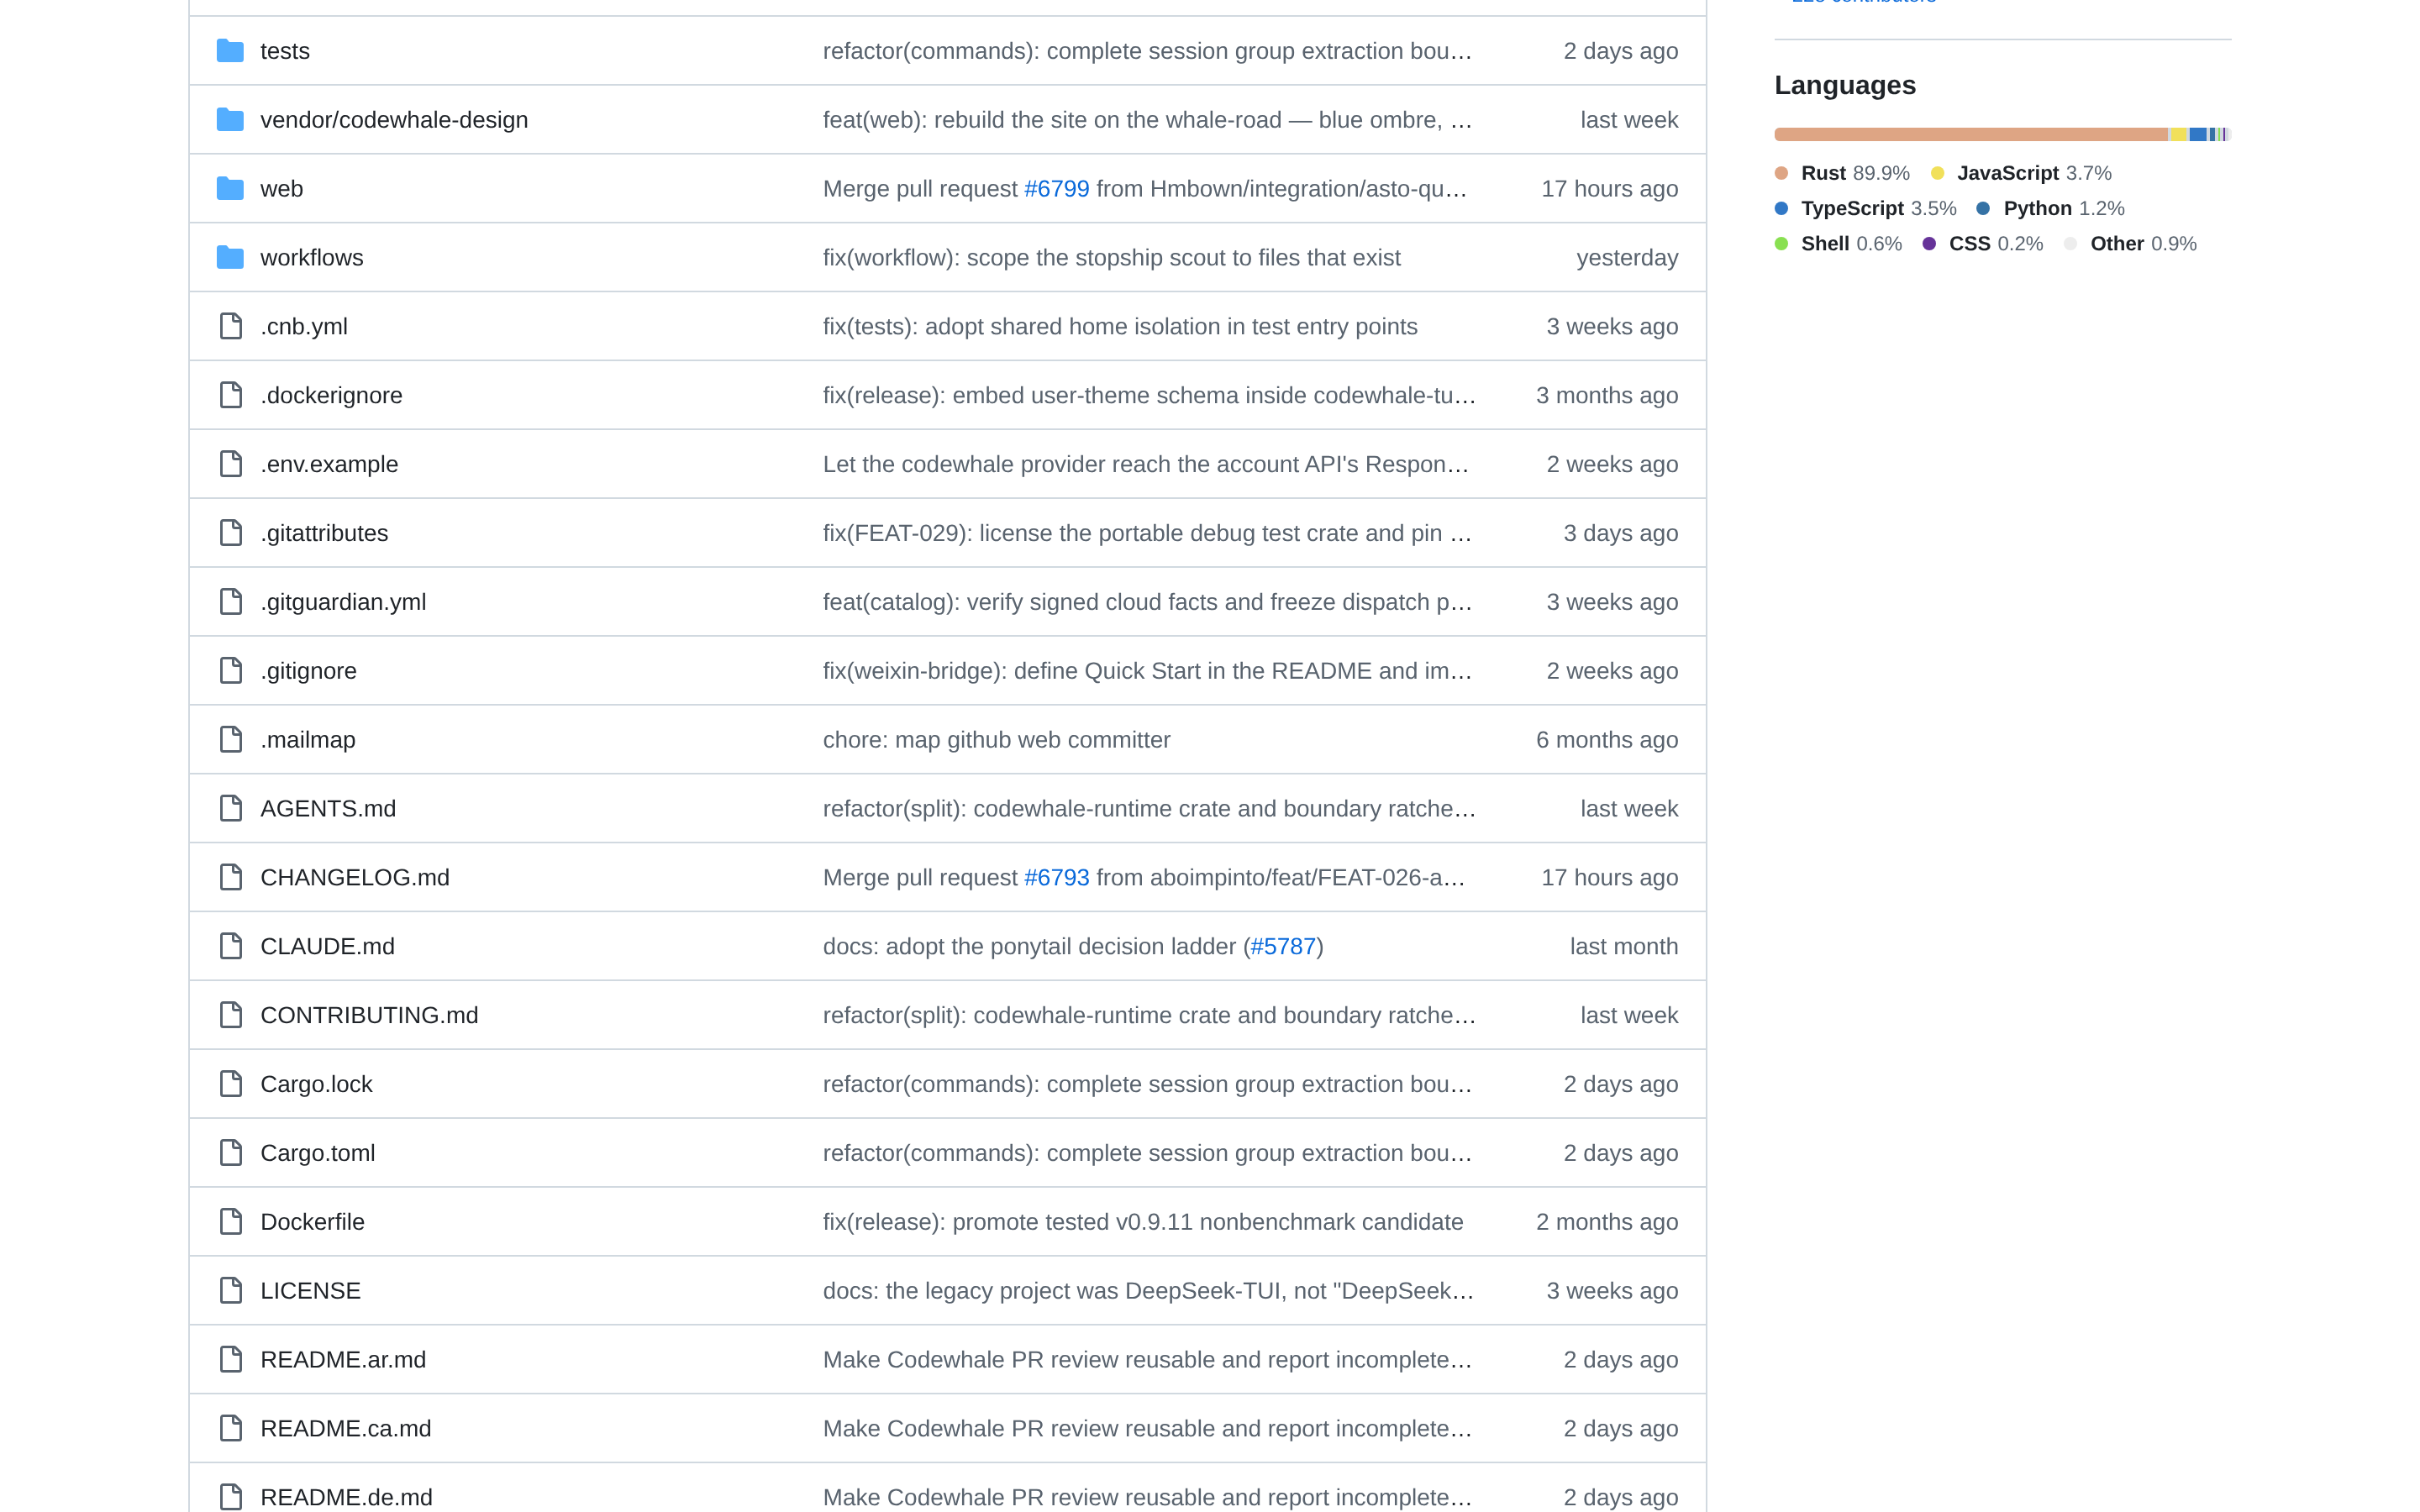Click the Cargo.toml file icon
The height and width of the screenshot is (1512, 2420).
[231, 1153]
